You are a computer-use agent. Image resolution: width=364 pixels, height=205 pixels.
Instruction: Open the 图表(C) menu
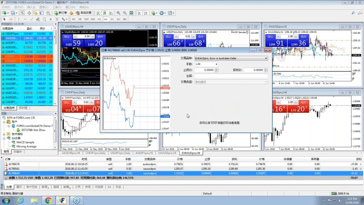coord(44,7)
